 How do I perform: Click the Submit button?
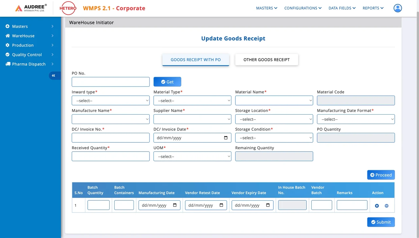[381, 222]
